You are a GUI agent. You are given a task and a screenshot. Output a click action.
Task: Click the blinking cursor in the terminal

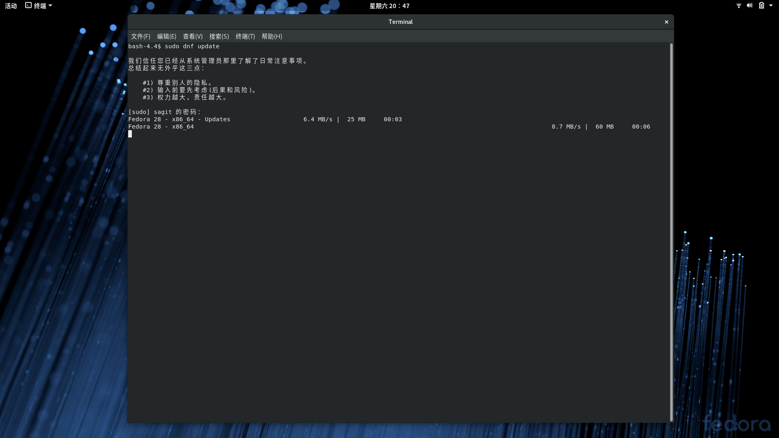(130, 134)
